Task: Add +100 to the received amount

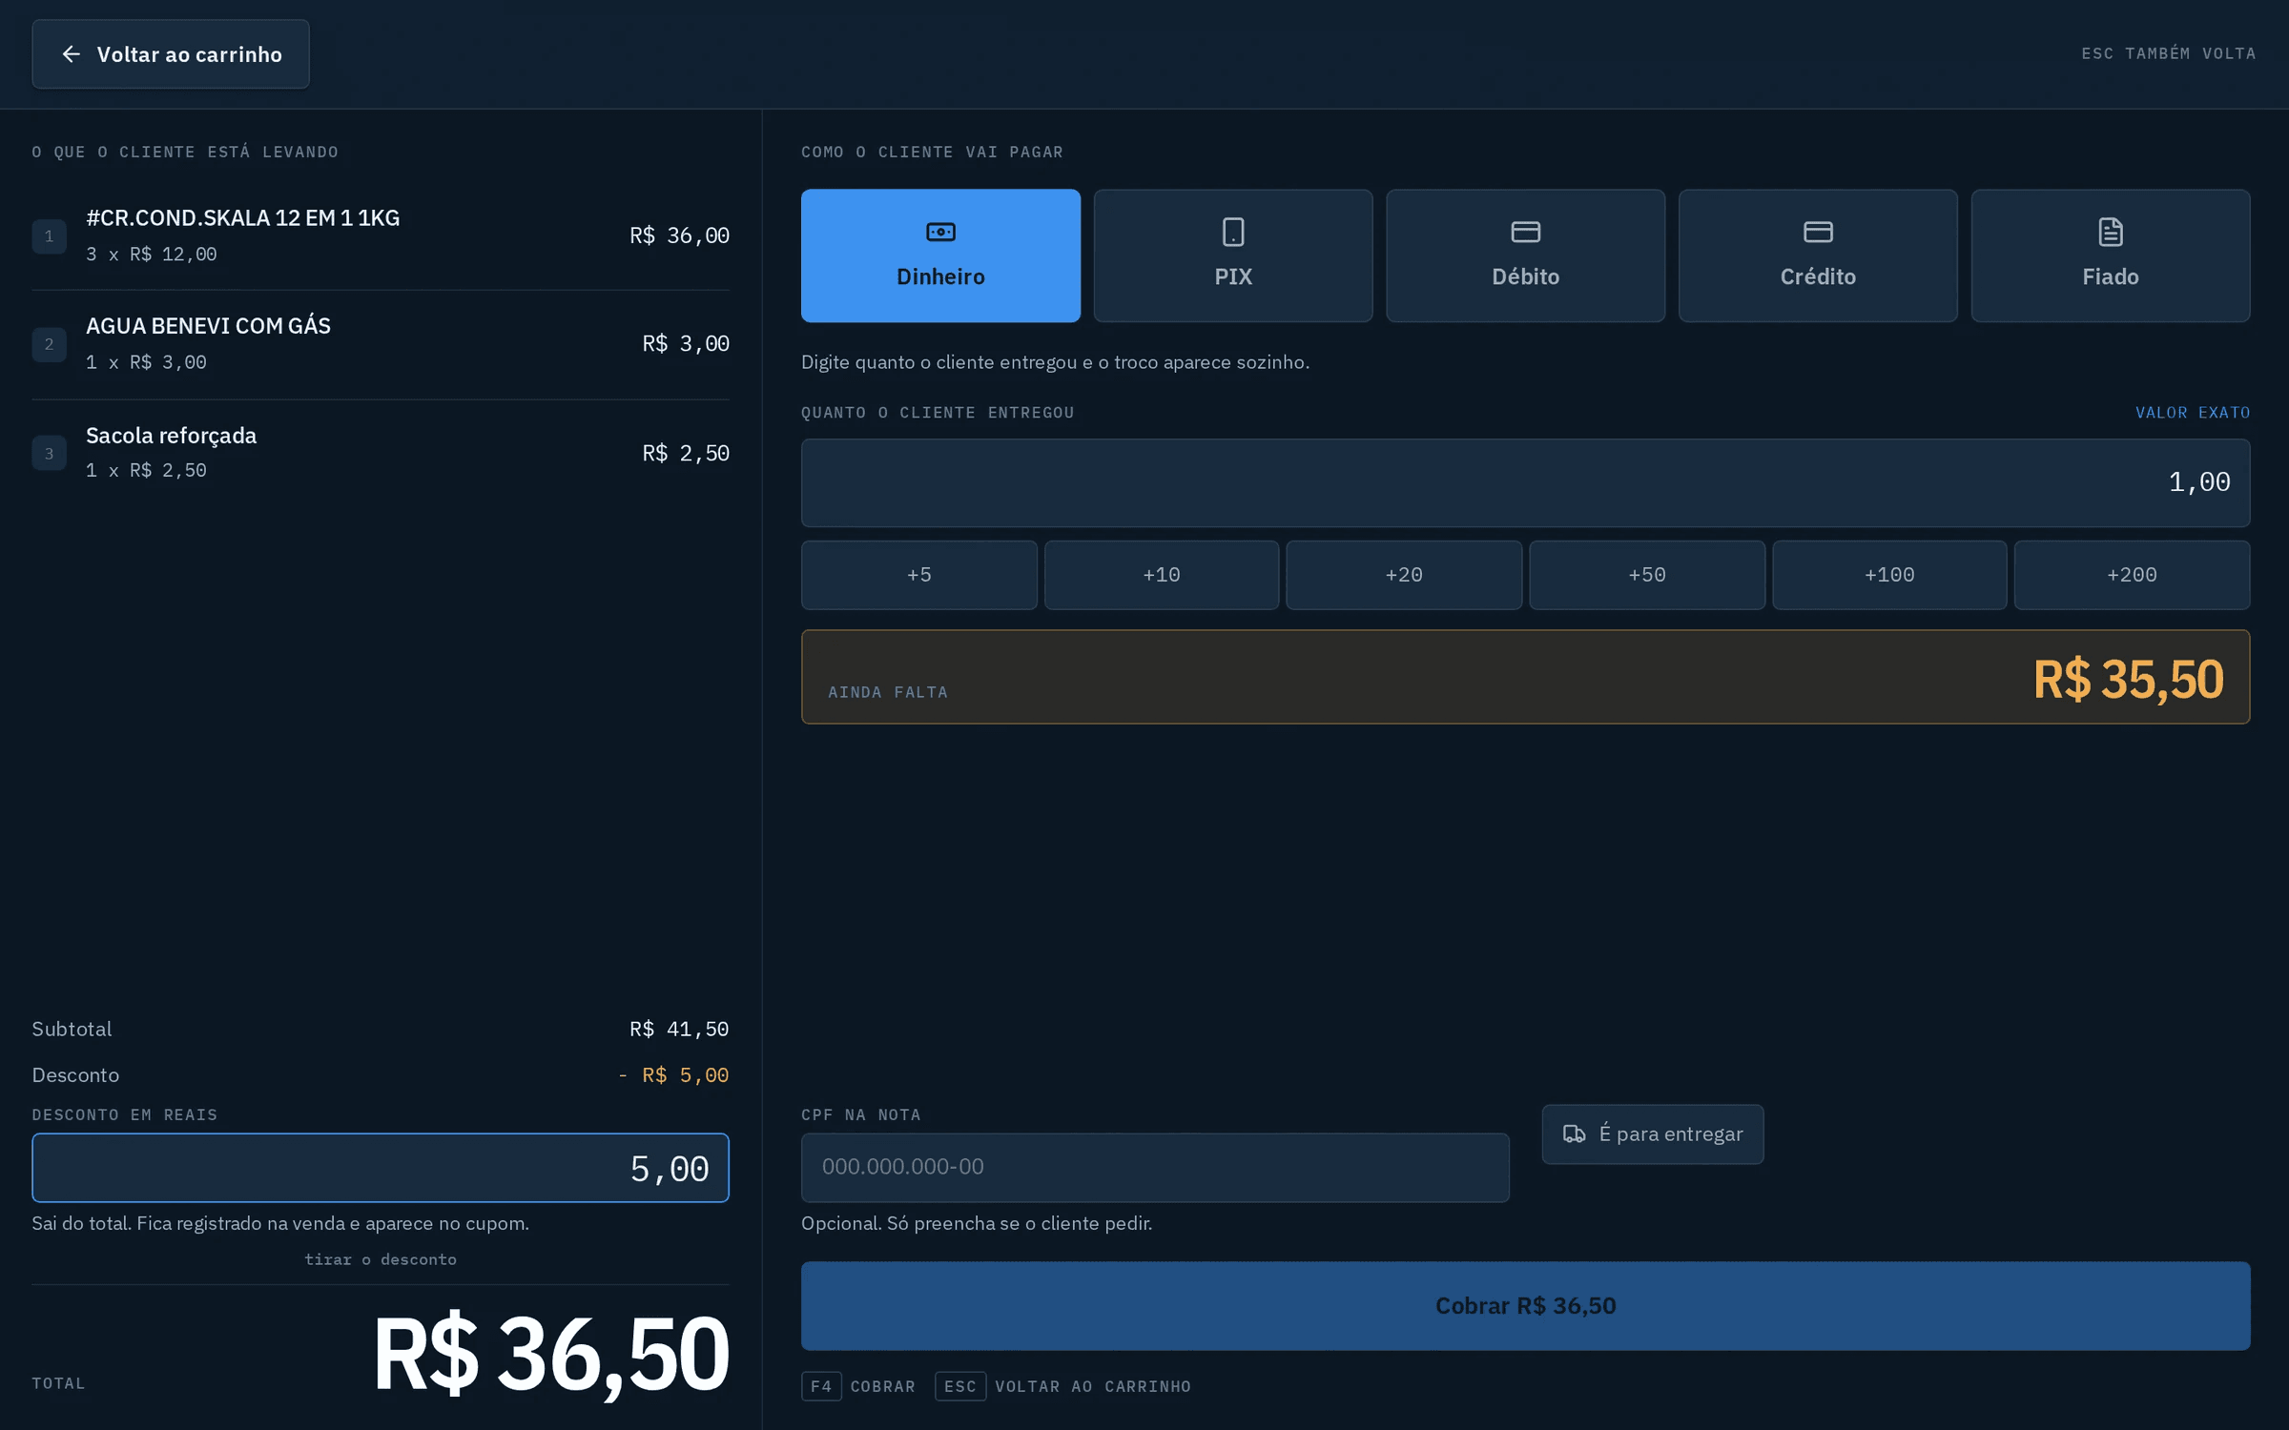Action: point(1888,575)
